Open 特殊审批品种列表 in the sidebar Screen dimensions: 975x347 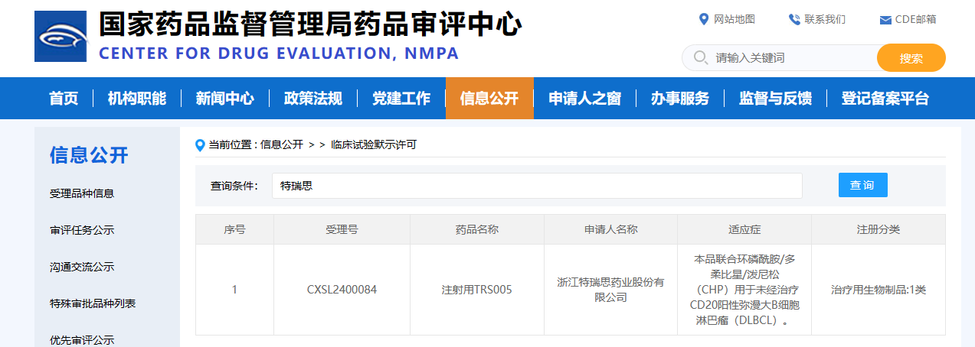pyautogui.click(x=93, y=303)
